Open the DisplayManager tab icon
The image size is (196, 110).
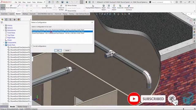pyautogui.click(x=19, y=20)
